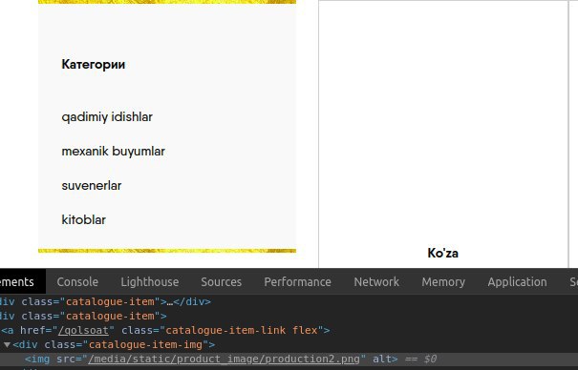Open the Lighthouse tab
This screenshot has width=578, height=370.
click(x=150, y=281)
